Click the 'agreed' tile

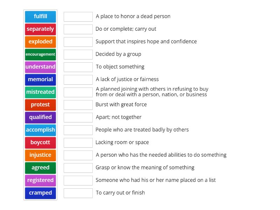40,168
